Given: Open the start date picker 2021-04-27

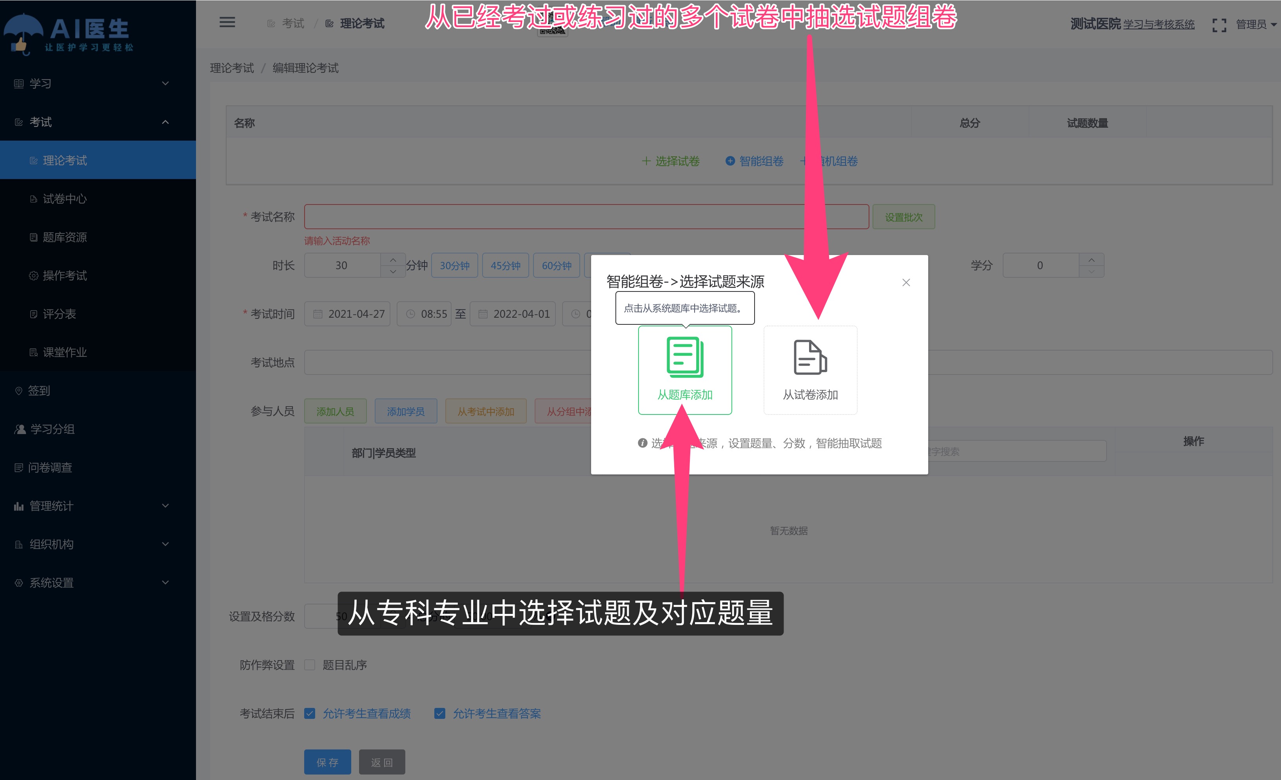Looking at the screenshot, I should tap(347, 314).
